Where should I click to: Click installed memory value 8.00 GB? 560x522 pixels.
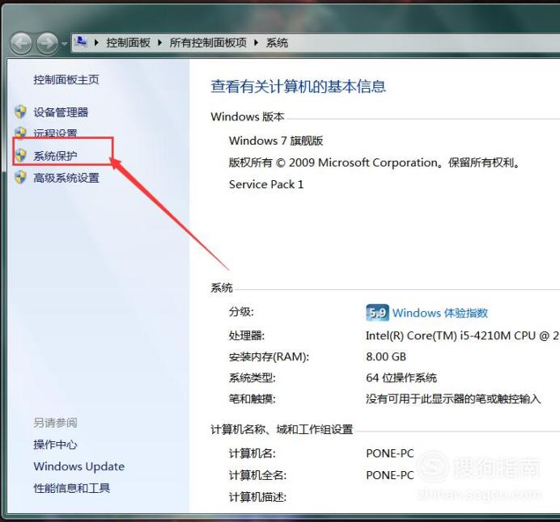coord(386,356)
